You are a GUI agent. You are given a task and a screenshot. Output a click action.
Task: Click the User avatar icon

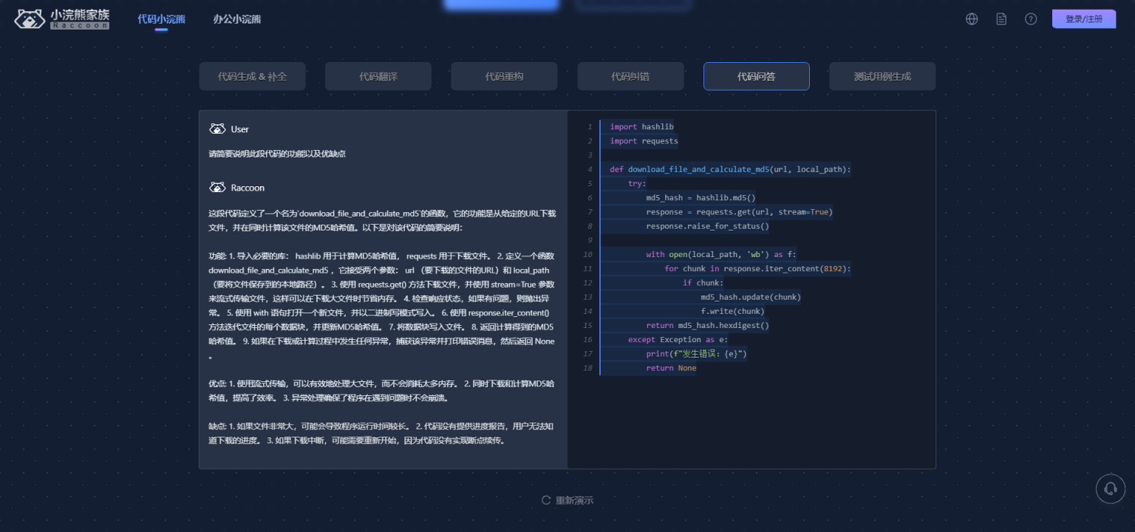coord(217,129)
